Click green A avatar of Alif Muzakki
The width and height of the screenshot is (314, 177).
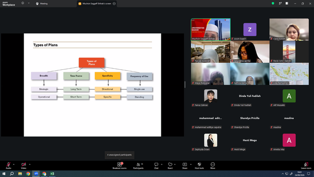(289, 96)
